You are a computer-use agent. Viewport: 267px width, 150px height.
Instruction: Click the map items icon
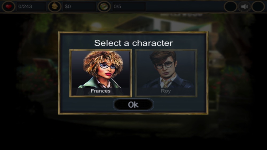tap(104, 6)
